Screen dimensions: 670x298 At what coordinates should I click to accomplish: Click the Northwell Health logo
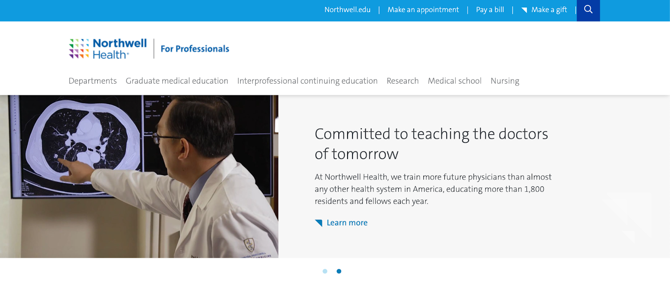tap(108, 49)
